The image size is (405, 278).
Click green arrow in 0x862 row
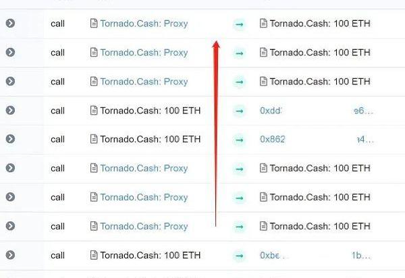(x=240, y=140)
